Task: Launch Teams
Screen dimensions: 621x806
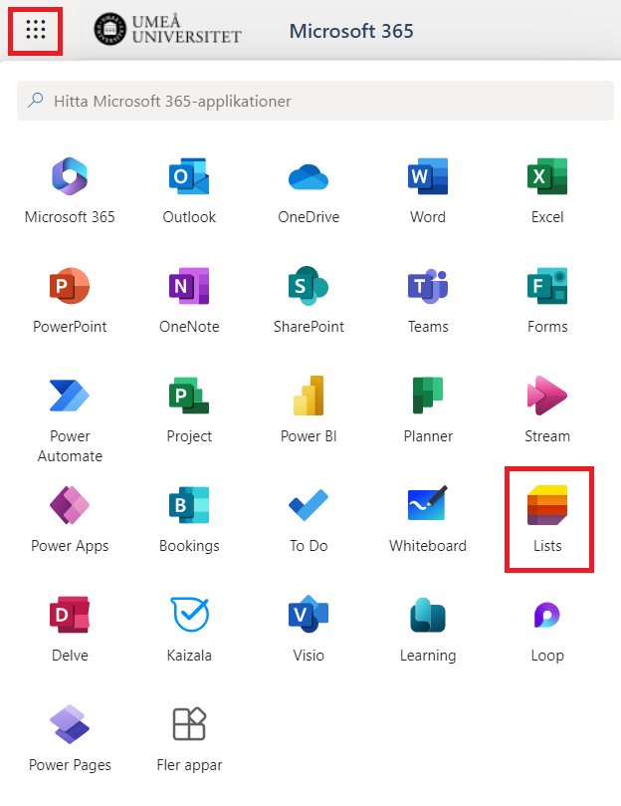Action: pyautogui.click(x=428, y=286)
